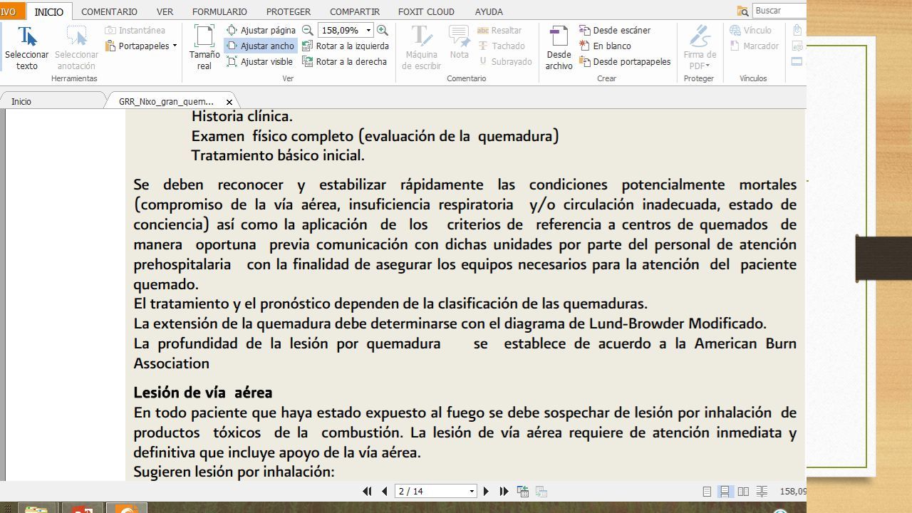Open the 158,09% zoom dropdown
The height and width of the screenshot is (513, 912).
[368, 31]
